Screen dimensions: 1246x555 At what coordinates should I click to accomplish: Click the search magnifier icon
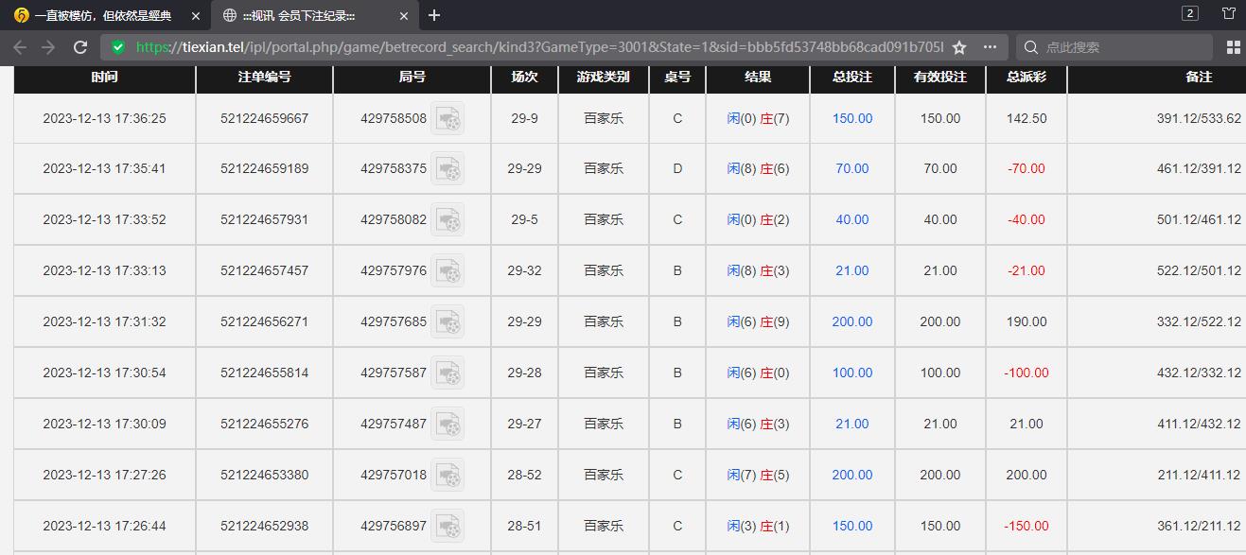(1031, 47)
